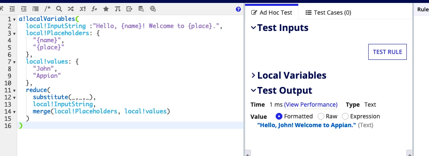Click the "Appian" string on line 9

(47, 76)
